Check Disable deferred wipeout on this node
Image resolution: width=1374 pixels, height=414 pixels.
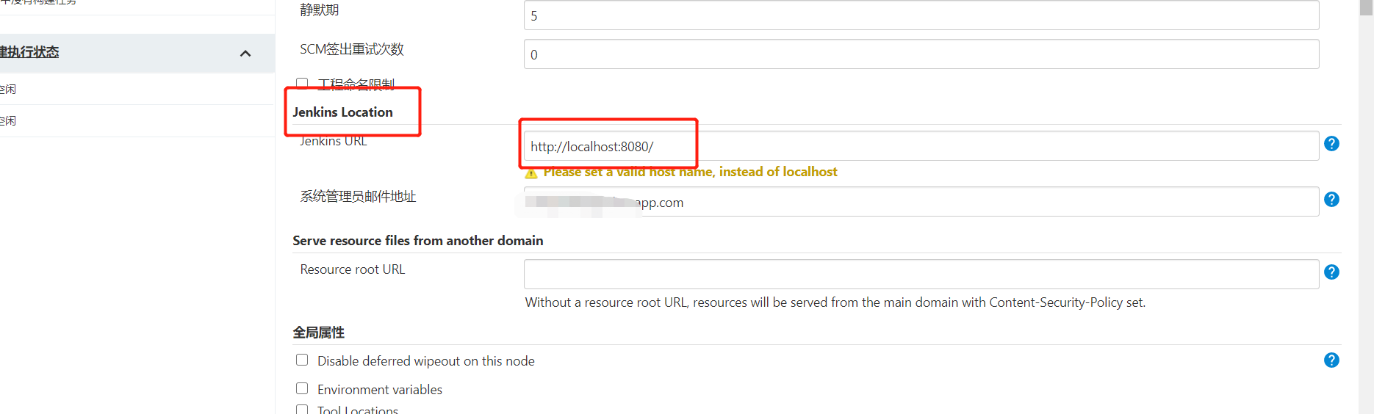pos(302,360)
